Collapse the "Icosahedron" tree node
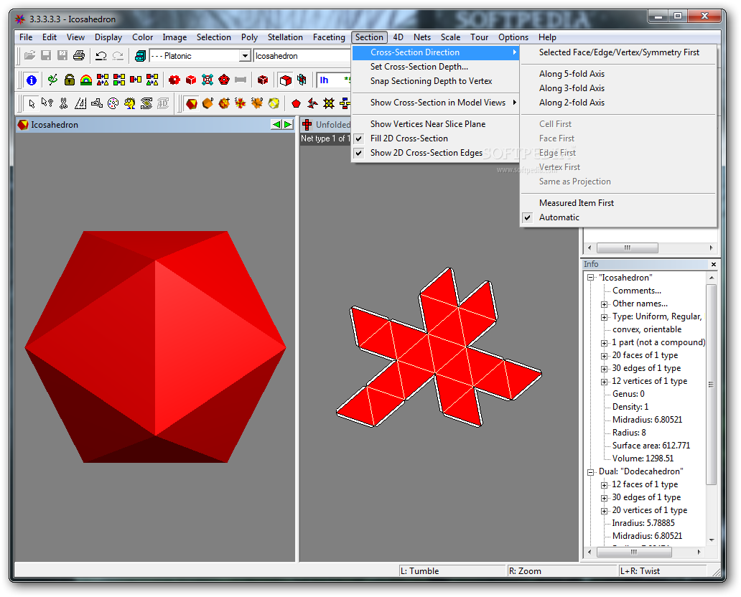The image size is (741, 597). tap(590, 278)
